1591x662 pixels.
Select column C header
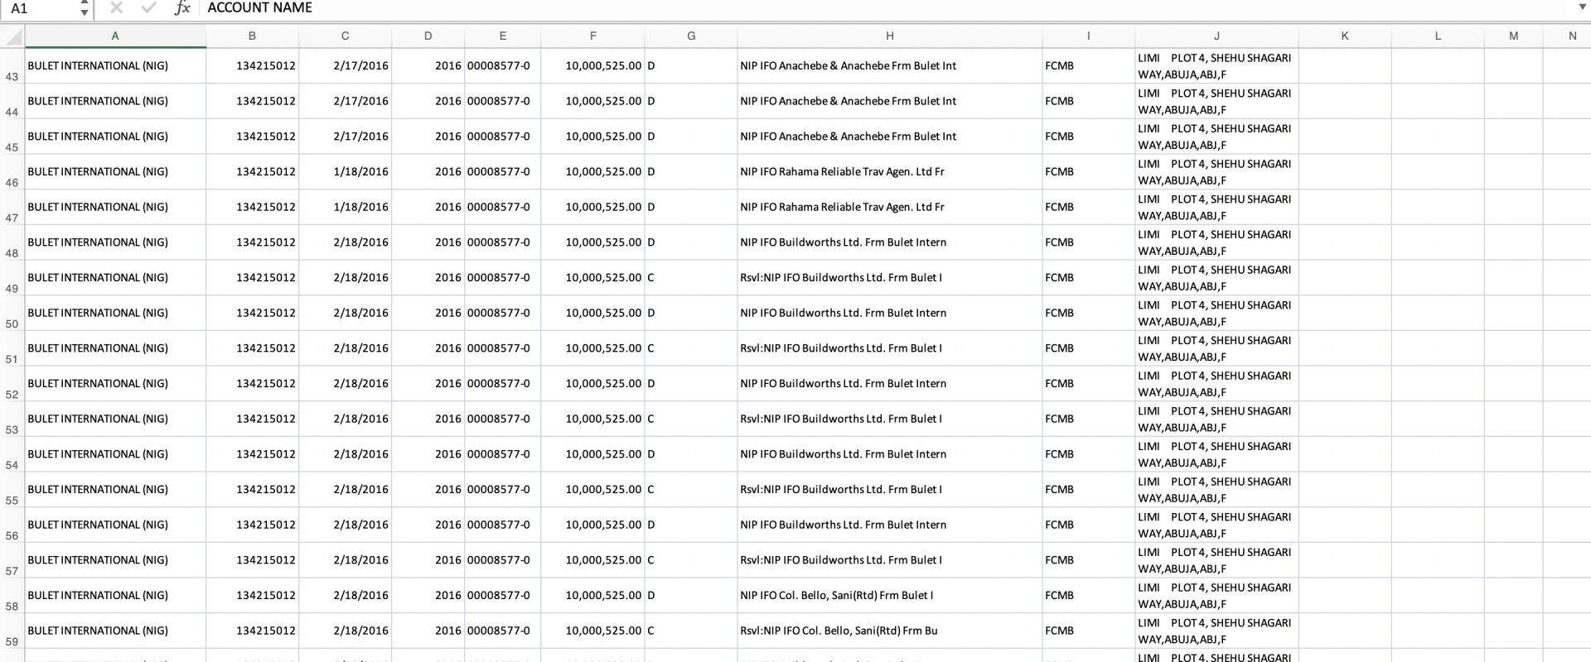[345, 36]
